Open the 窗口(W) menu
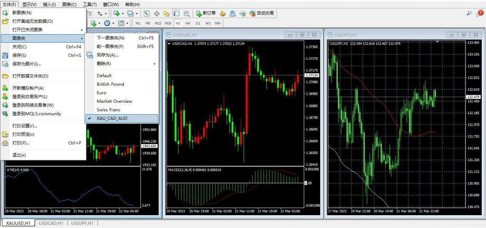Viewport: 486px width, 228px height. click(x=111, y=4)
